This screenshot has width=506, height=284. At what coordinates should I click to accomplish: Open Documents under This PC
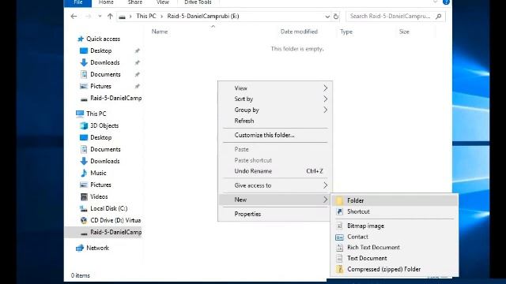(105, 149)
